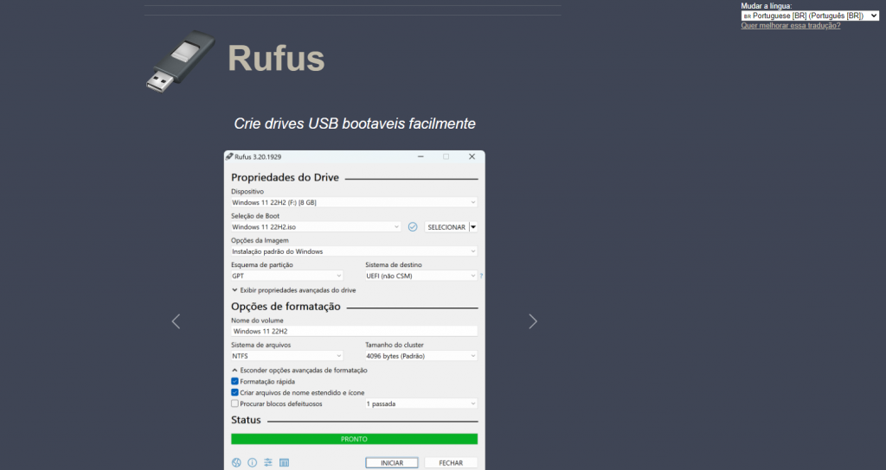Open the Sistema de arquivos NTFS dropdown
This screenshot has width=886, height=470.
coord(286,356)
